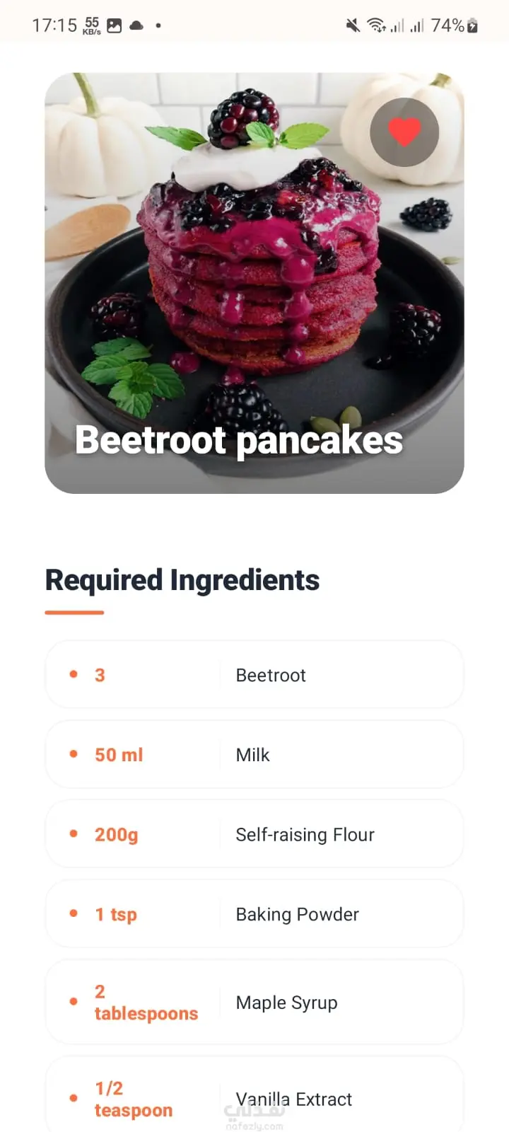This screenshot has height=1132, width=509.
Task: Select the Self-raising Flour ingredient name
Action: tap(305, 835)
